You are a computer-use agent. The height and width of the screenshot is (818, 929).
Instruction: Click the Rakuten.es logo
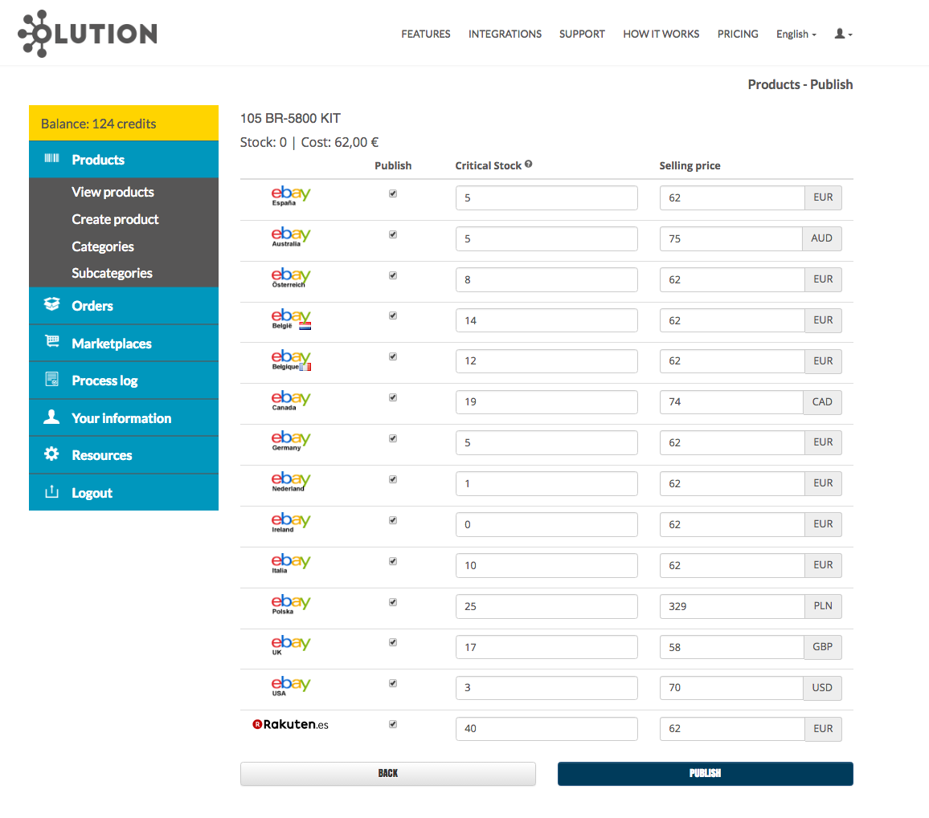290,724
